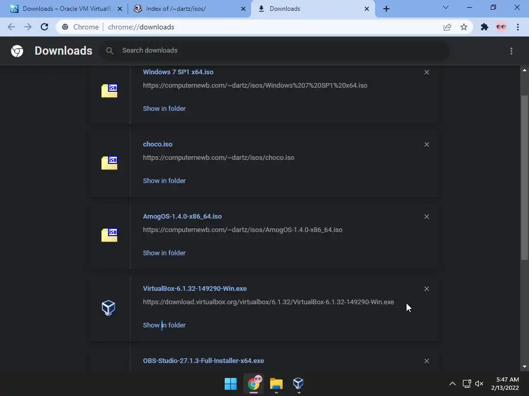Viewport: 529px width, 396px height.
Task: Click the choco.iso source URL
Action: 219,158
